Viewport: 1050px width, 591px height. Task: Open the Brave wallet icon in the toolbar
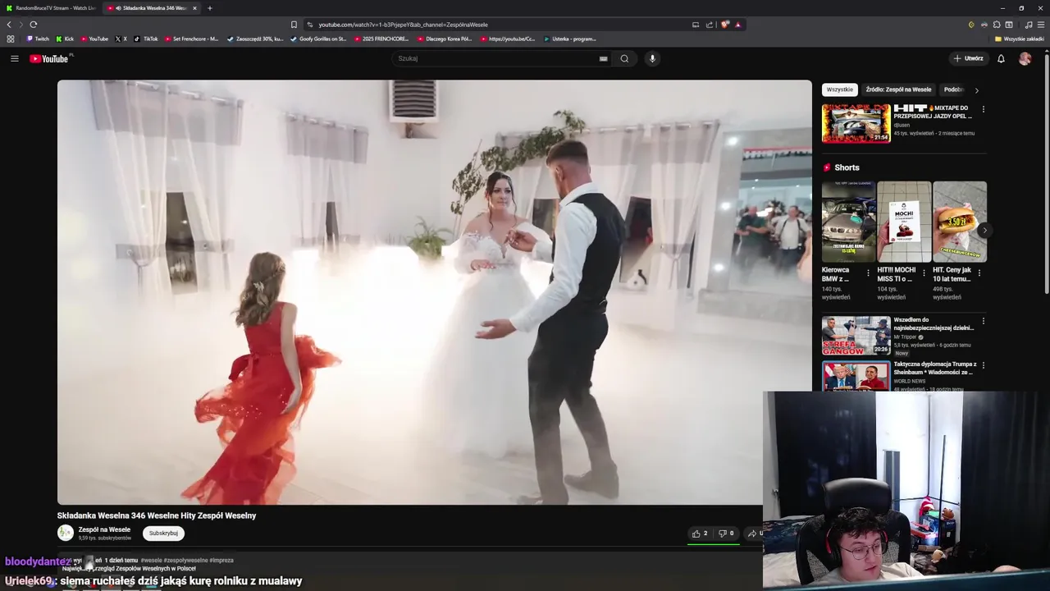point(1009,25)
